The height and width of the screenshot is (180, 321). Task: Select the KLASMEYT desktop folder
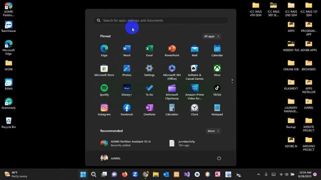click(291, 84)
